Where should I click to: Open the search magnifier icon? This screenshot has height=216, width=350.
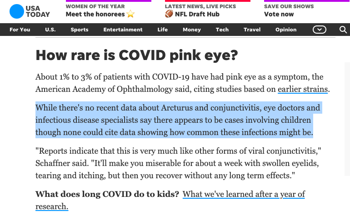[343, 30]
